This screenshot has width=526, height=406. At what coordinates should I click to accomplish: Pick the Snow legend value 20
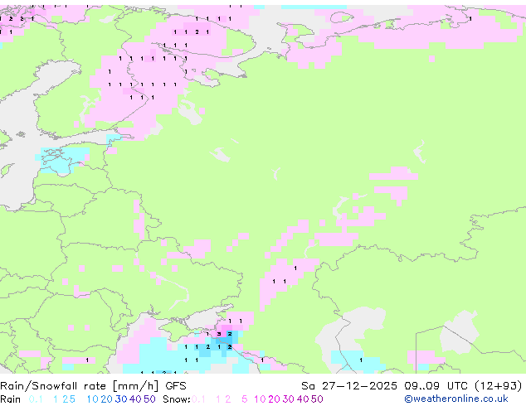pos(274,399)
